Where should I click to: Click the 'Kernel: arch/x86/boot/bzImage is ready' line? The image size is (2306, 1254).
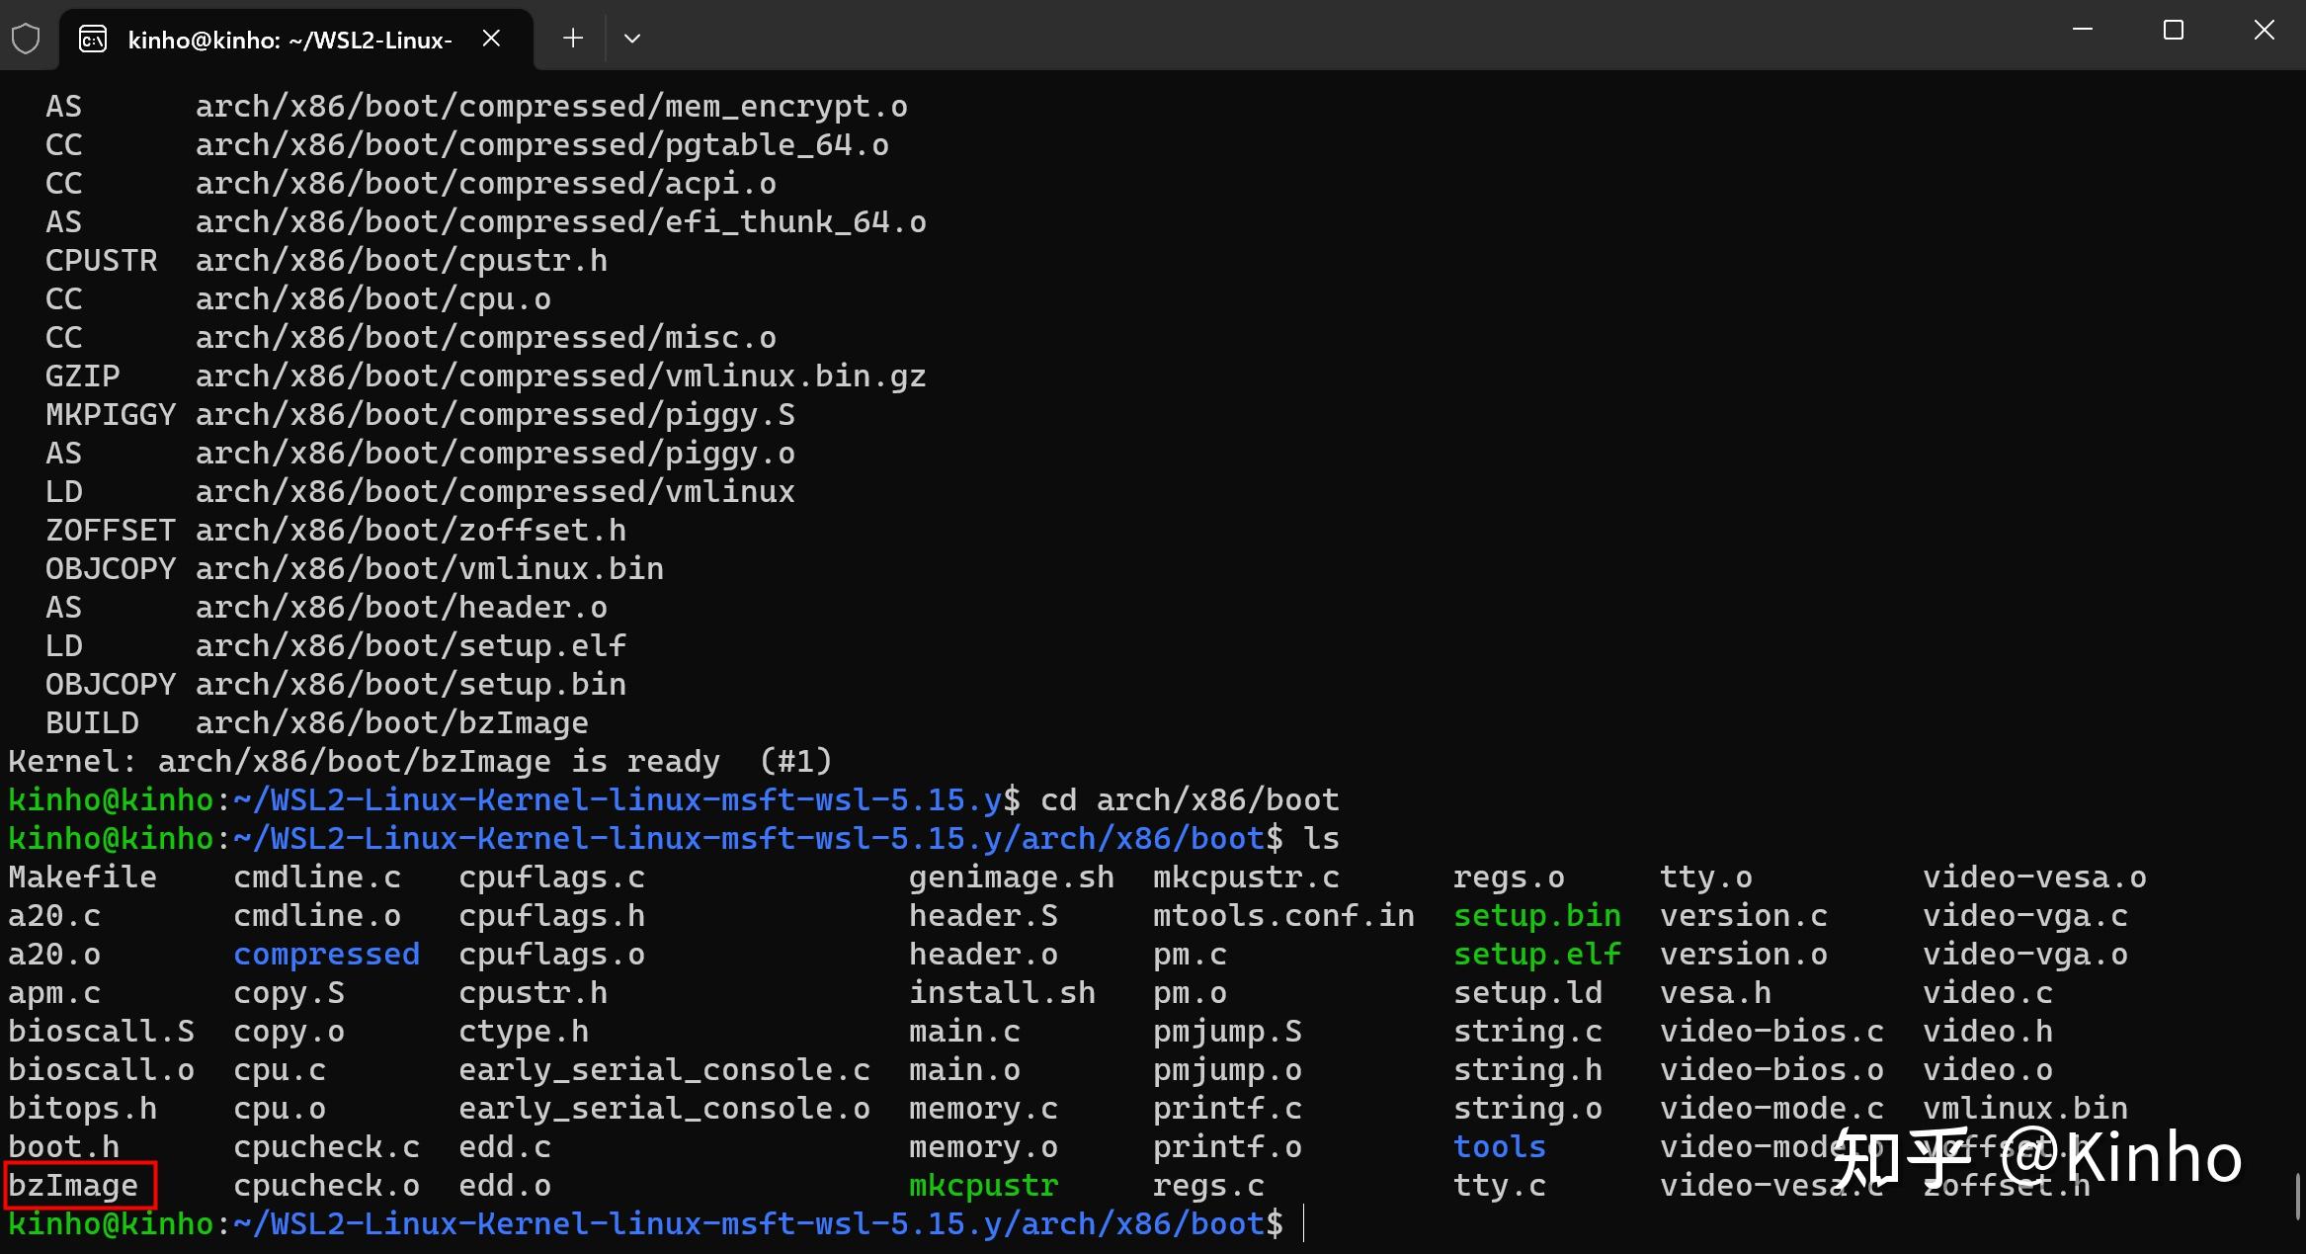pos(420,761)
